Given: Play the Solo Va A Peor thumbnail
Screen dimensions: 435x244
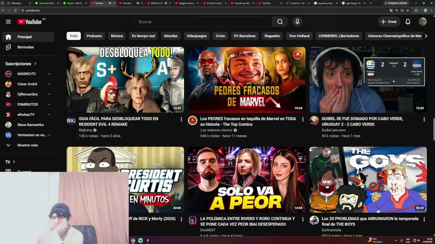Looking at the screenshot, I should [x=247, y=180].
